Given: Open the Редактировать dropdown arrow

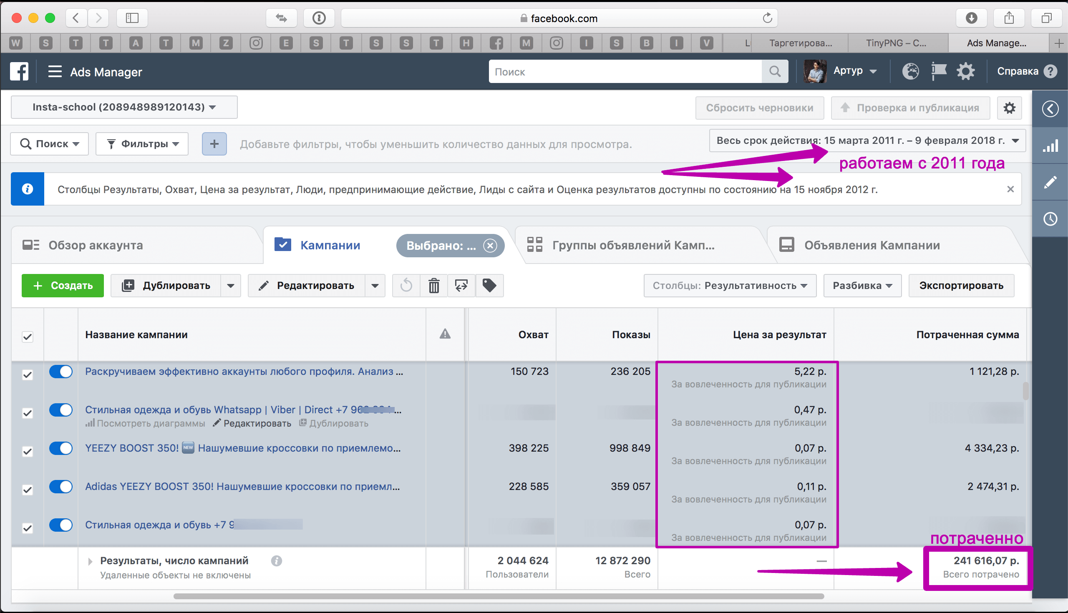Looking at the screenshot, I should [x=375, y=286].
